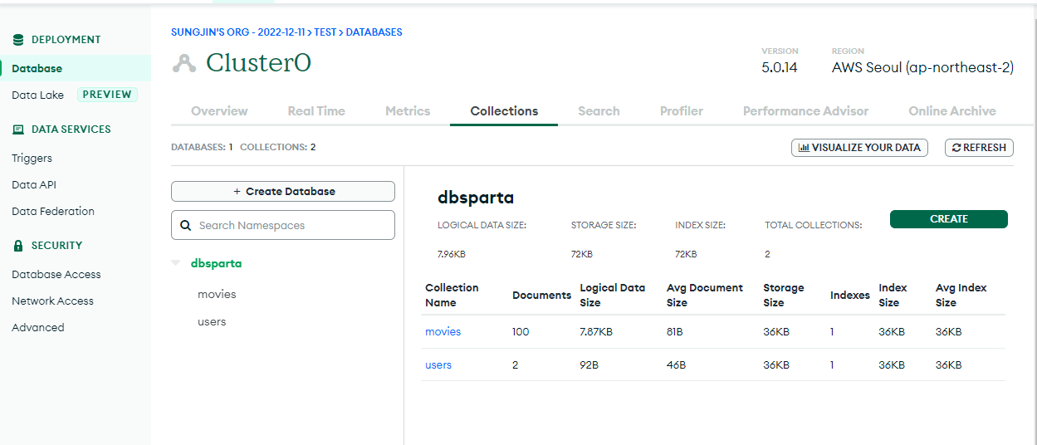Click the 7.87KB value in movies row

tap(596, 331)
